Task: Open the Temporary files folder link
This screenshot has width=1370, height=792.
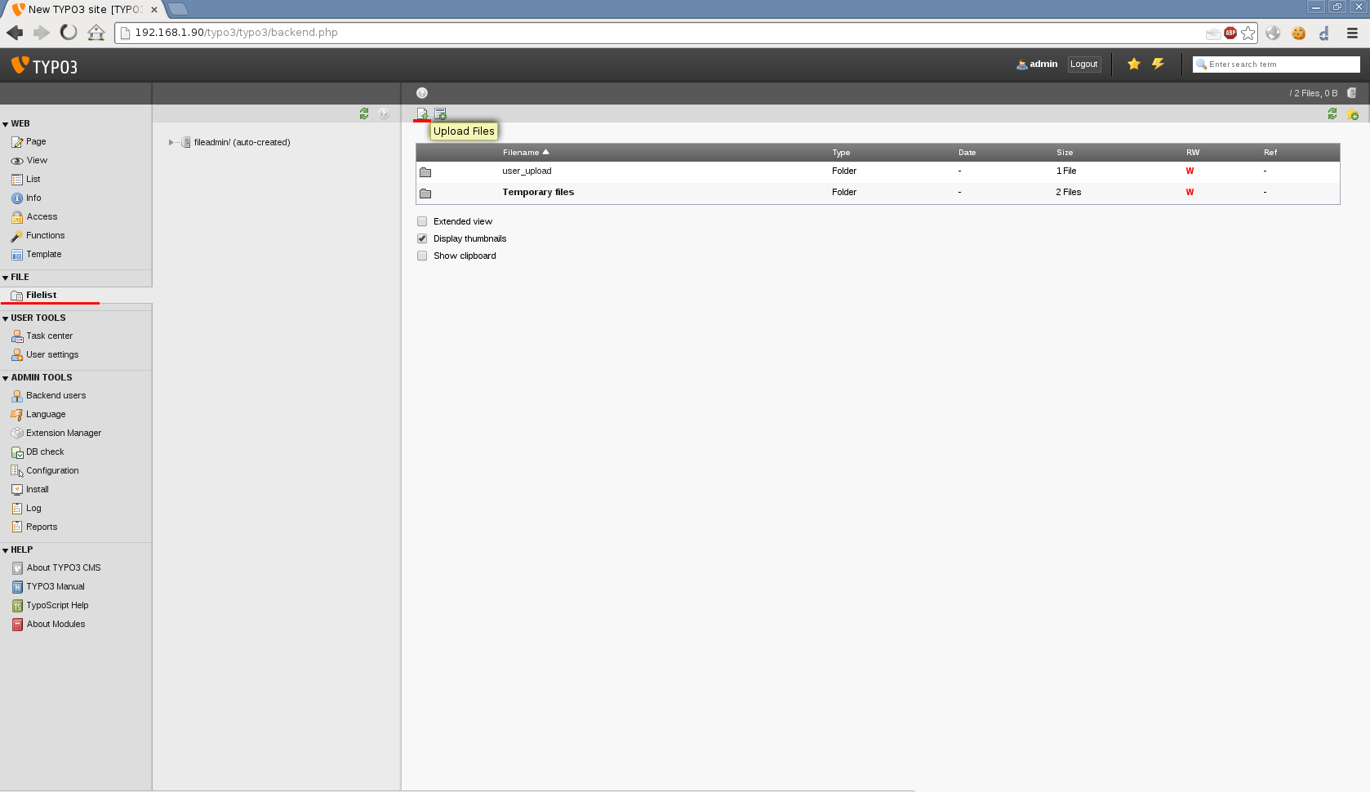Action: coord(537,192)
